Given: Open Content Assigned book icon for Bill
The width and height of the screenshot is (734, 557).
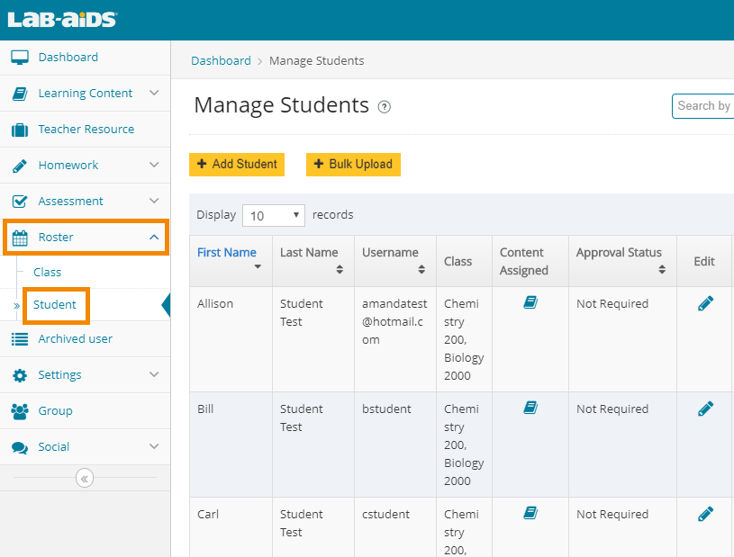Looking at the screenshot, I should click(x=530, y=409).
